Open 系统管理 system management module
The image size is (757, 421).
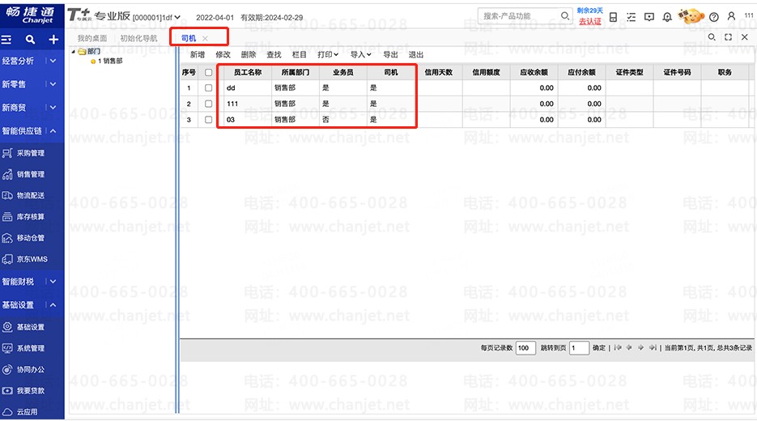[23, 348]
